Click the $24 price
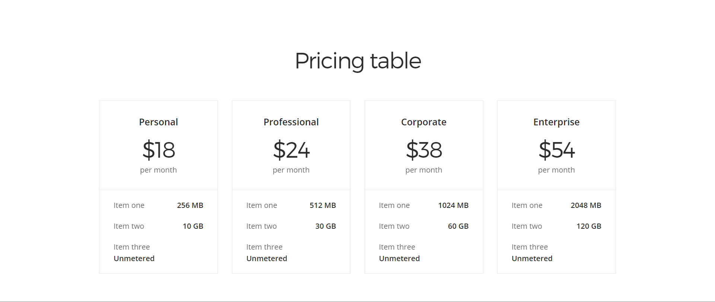Viewport: 715px width, 302px height. [291, 150]
